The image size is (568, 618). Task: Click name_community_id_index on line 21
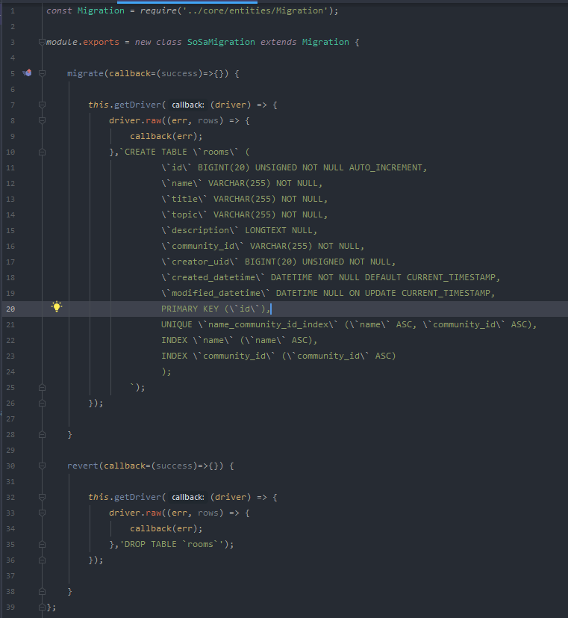point(268,324)
